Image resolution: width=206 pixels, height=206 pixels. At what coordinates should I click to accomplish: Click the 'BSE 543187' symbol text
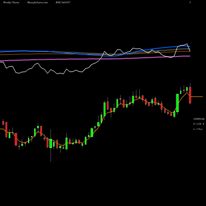(63, 2)
